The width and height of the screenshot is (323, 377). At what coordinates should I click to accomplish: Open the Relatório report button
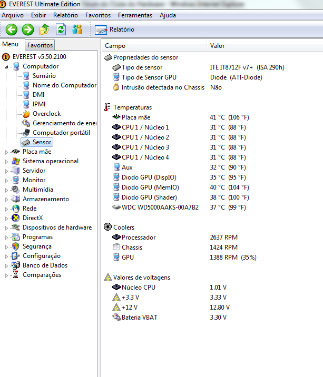point(114,29)
